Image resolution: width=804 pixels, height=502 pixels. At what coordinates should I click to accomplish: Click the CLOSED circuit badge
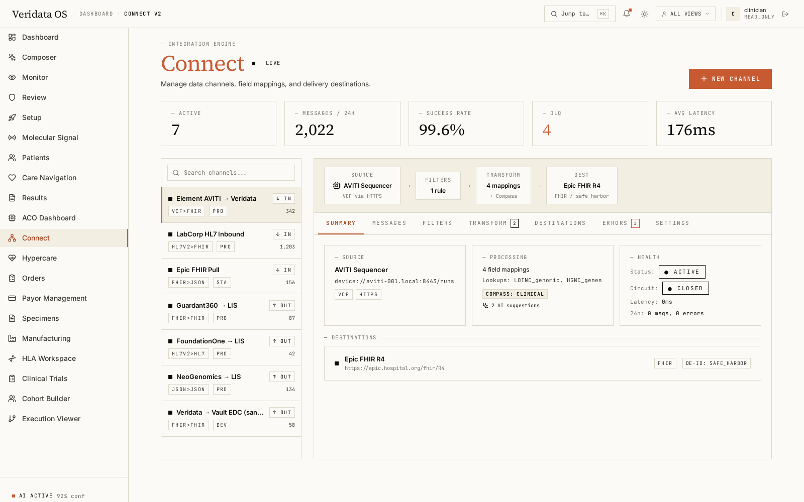[x=685, y=288]
